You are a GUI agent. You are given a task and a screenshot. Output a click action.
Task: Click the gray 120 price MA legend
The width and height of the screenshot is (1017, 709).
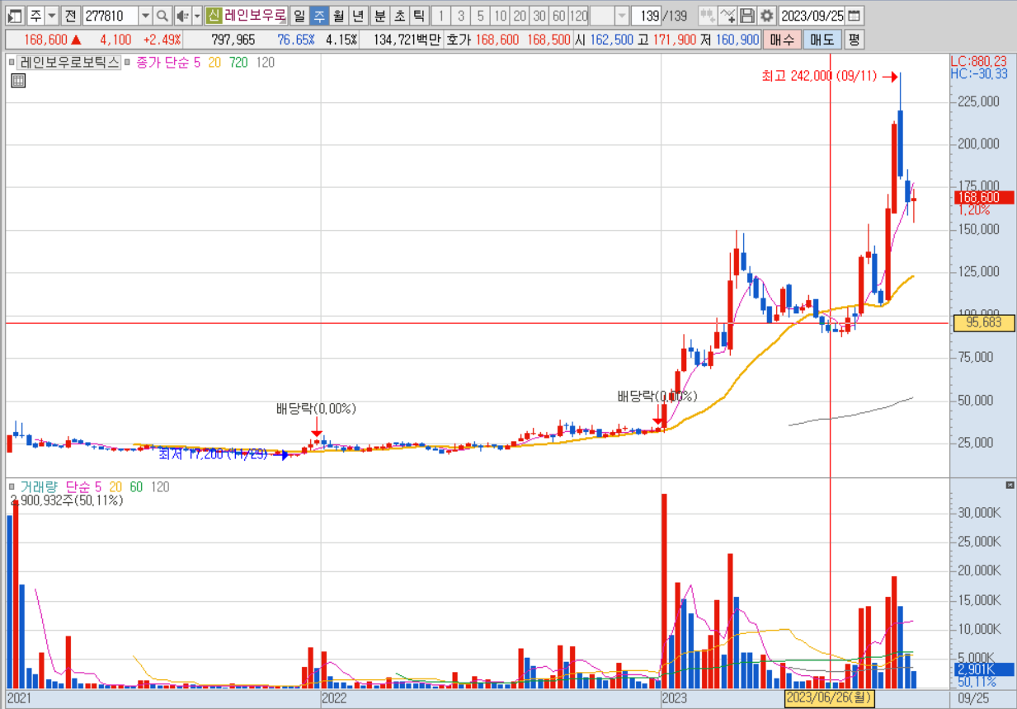pos(265,62)
